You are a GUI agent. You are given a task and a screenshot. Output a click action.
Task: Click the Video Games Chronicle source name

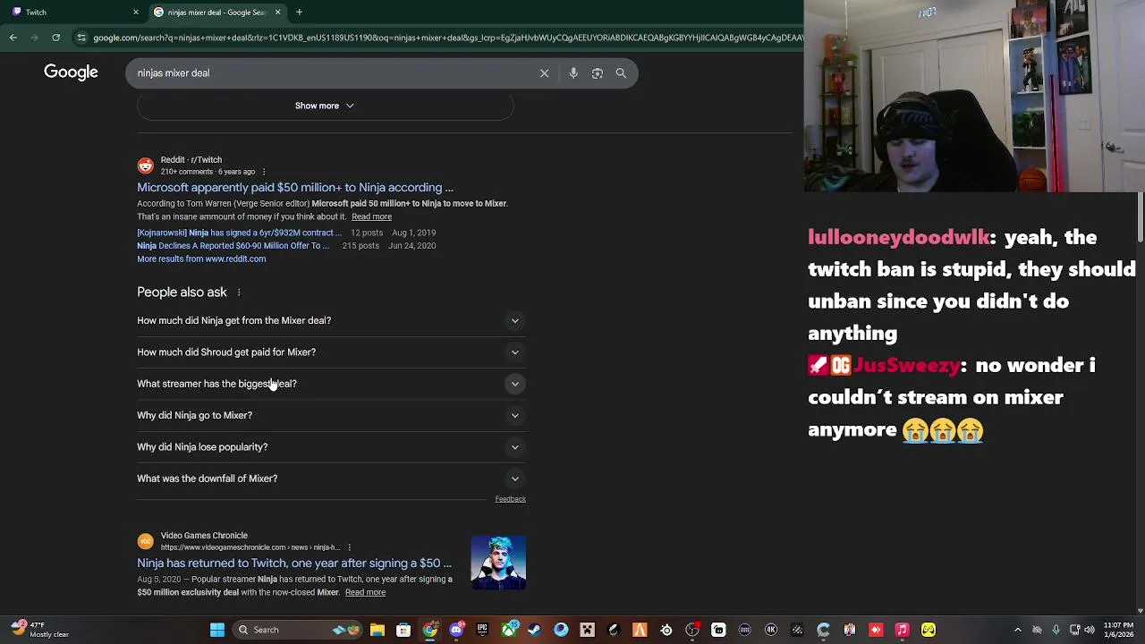point(204,536)
